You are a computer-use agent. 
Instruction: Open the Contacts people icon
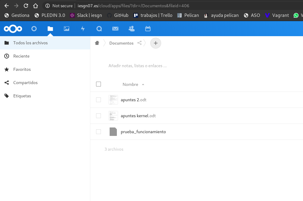pyautogui.click(x=132, y=29)
